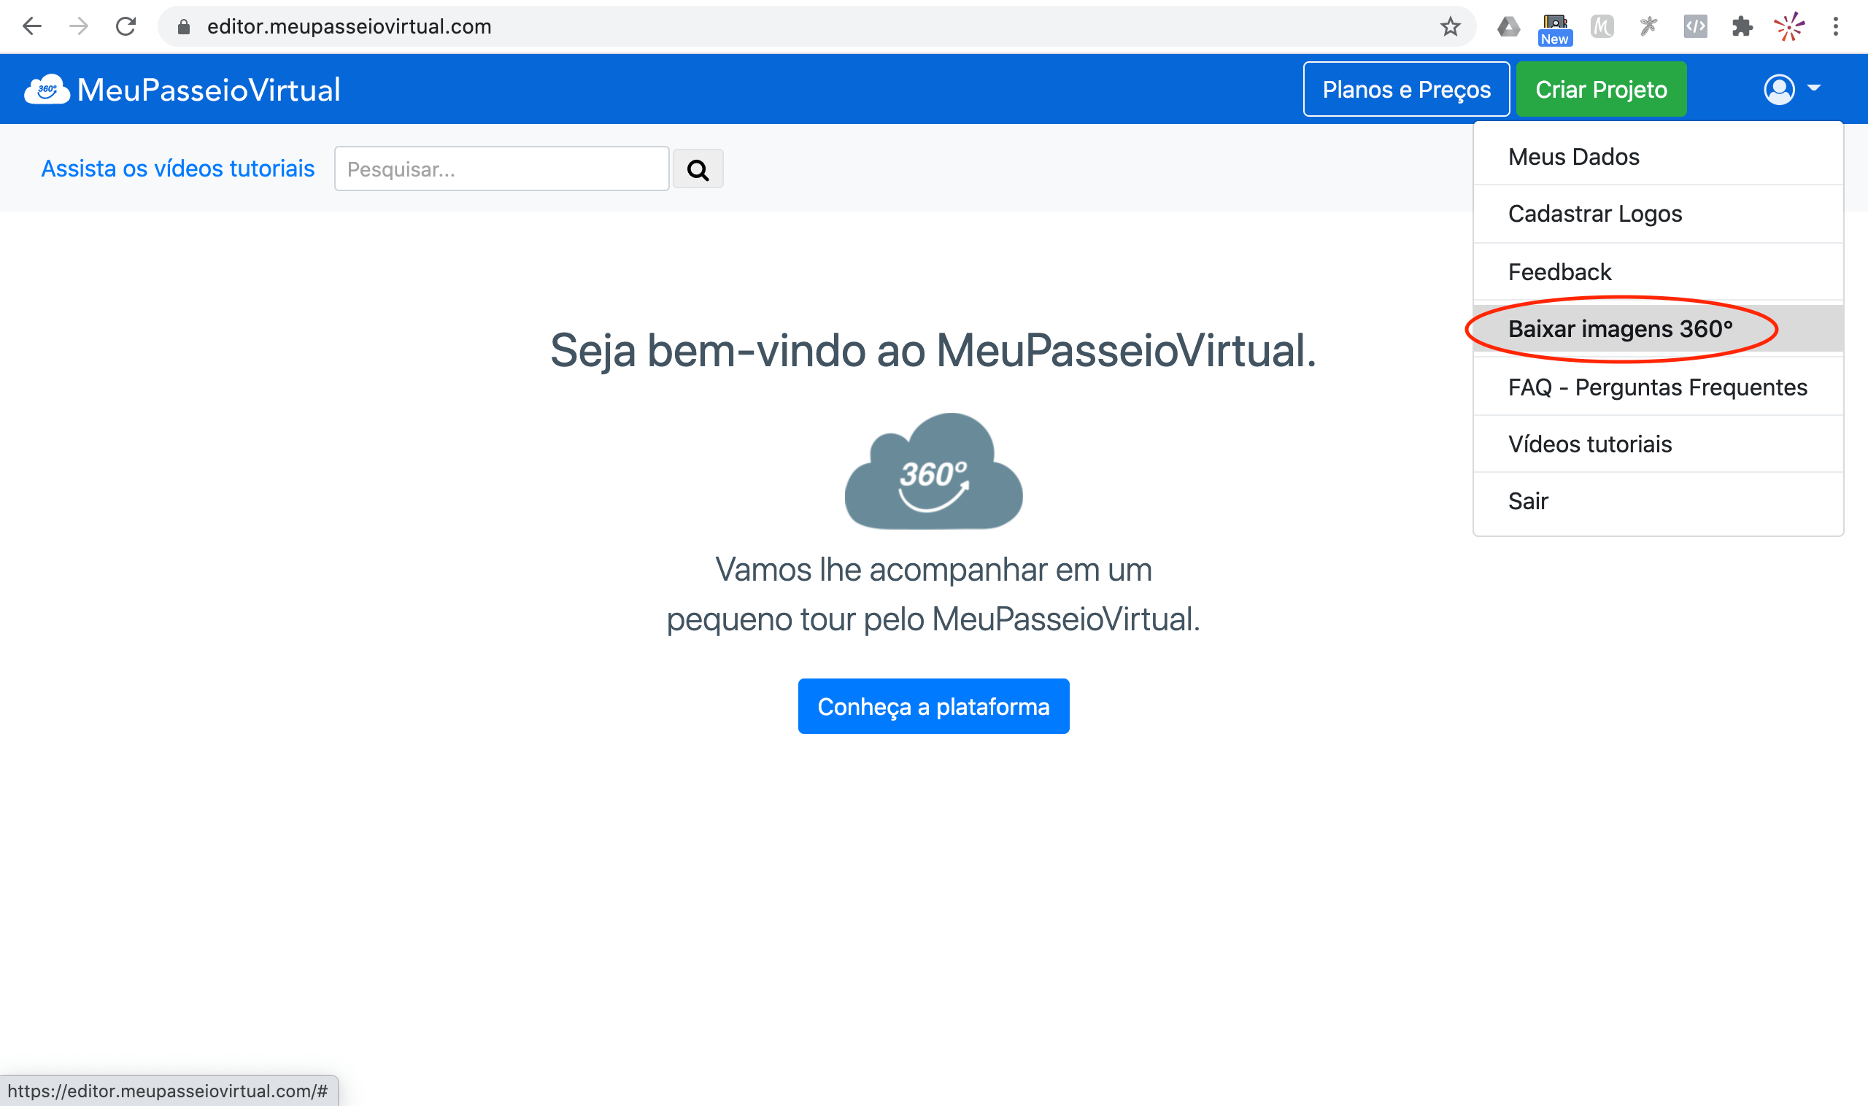Open the Extensions puzzle piece icon
The image size is (1868, 1106).
click(1741, 27)
